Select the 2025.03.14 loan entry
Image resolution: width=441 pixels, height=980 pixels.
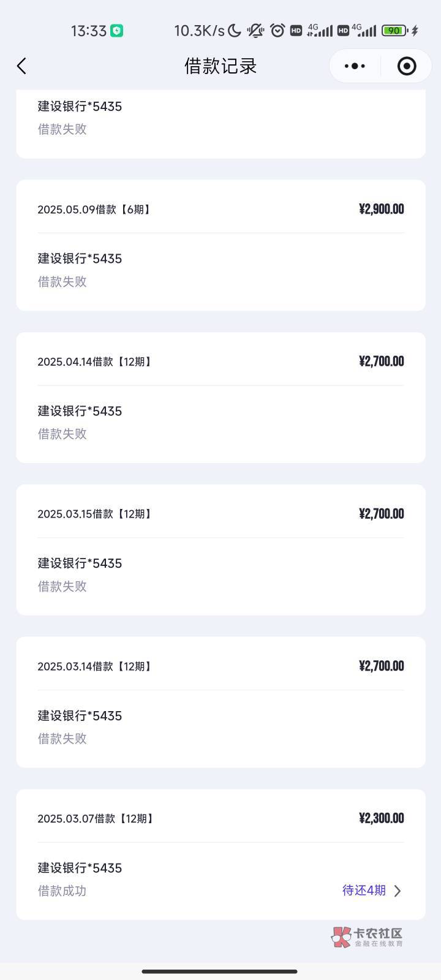[x=221, y=702]
